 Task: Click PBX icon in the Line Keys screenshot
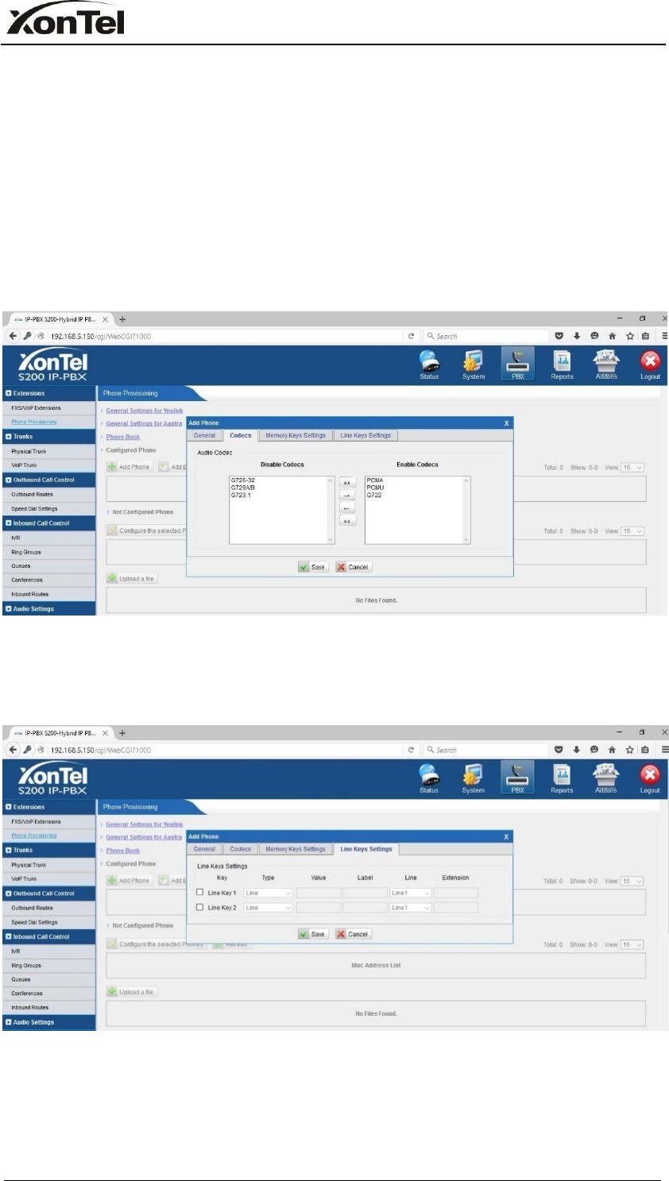(x=518, y=778)
